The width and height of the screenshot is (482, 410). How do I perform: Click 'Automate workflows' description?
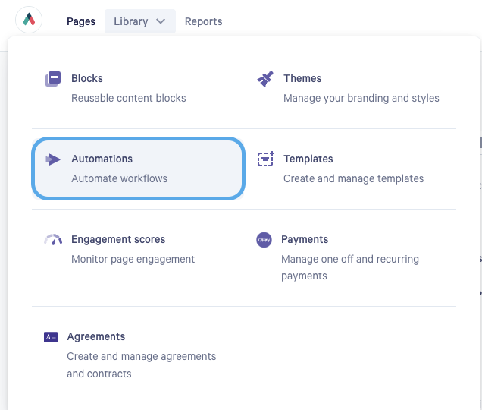[x=119, y=178]
